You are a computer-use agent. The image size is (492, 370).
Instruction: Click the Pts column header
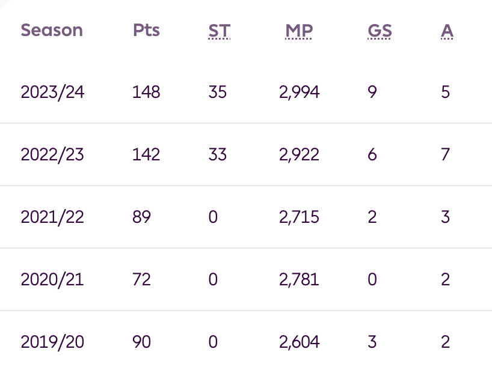pos(146,31)
